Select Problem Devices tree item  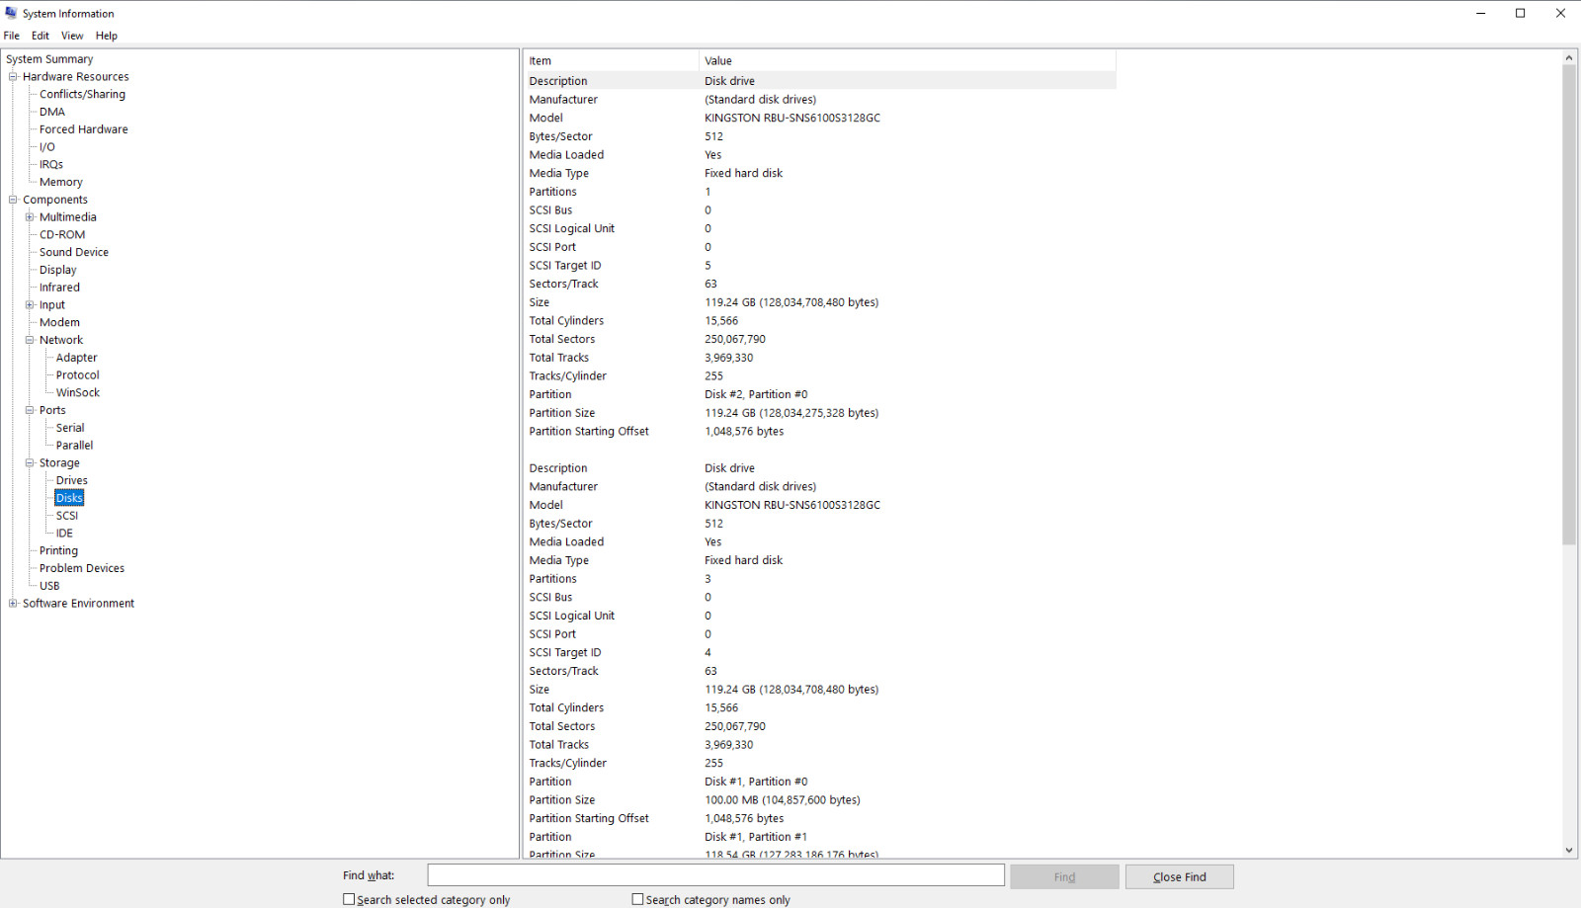coord(82,568)
